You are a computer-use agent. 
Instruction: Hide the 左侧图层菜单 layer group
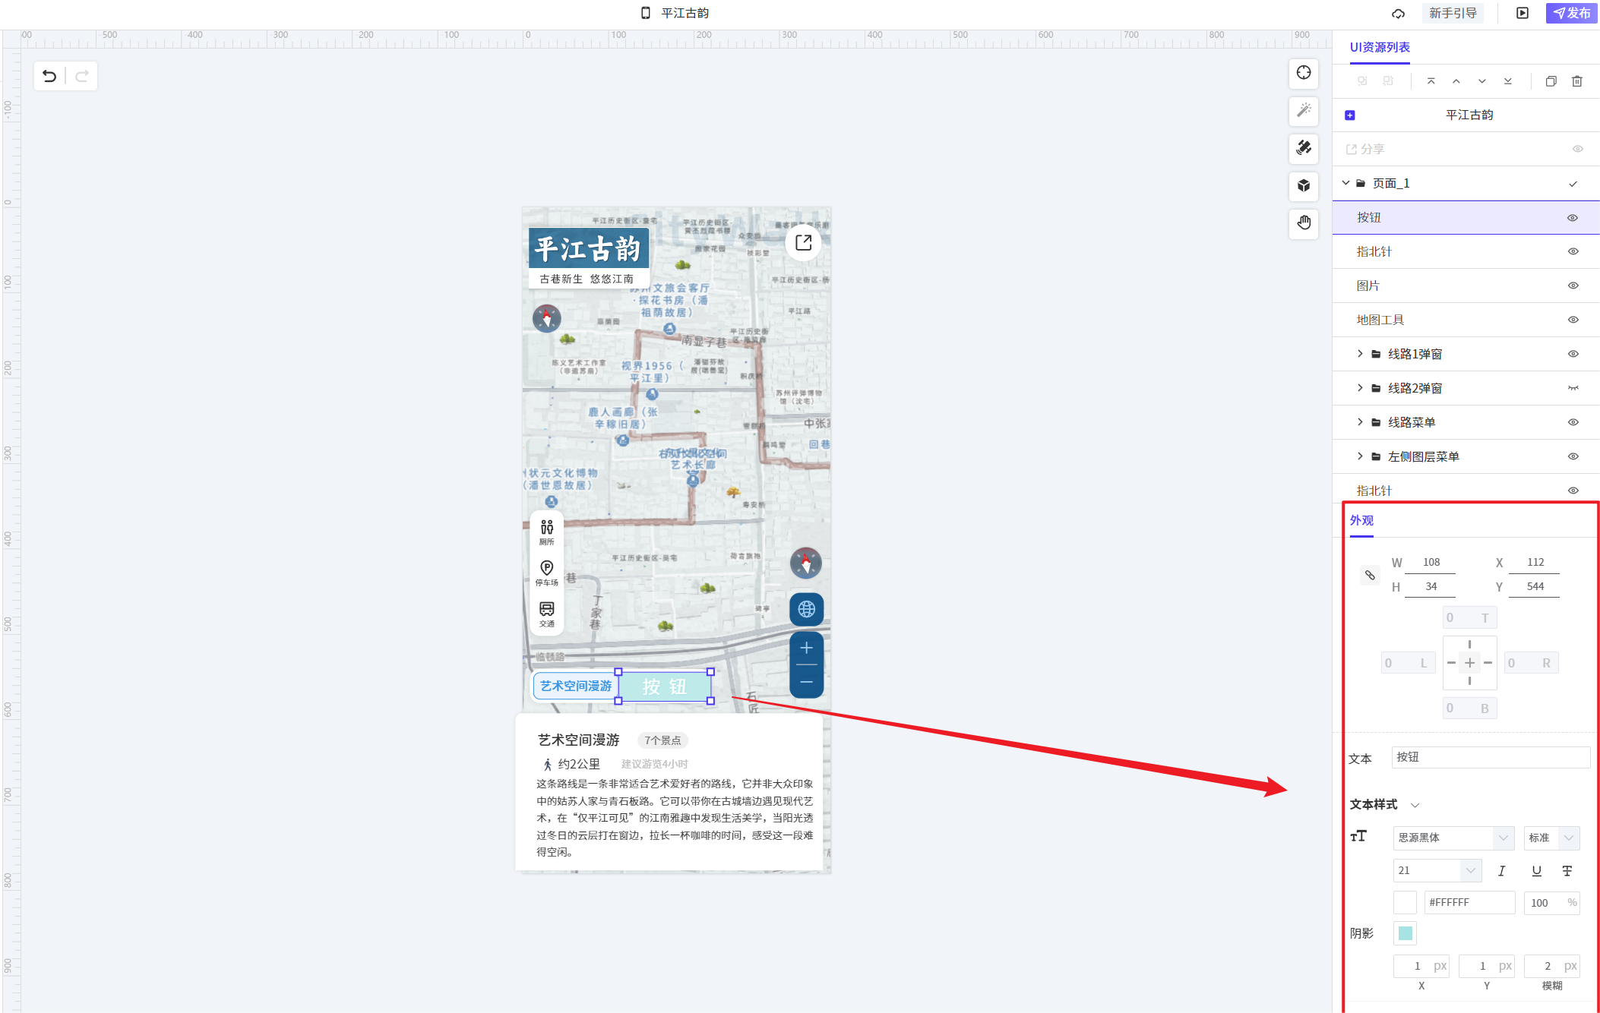pos(1573,456)
